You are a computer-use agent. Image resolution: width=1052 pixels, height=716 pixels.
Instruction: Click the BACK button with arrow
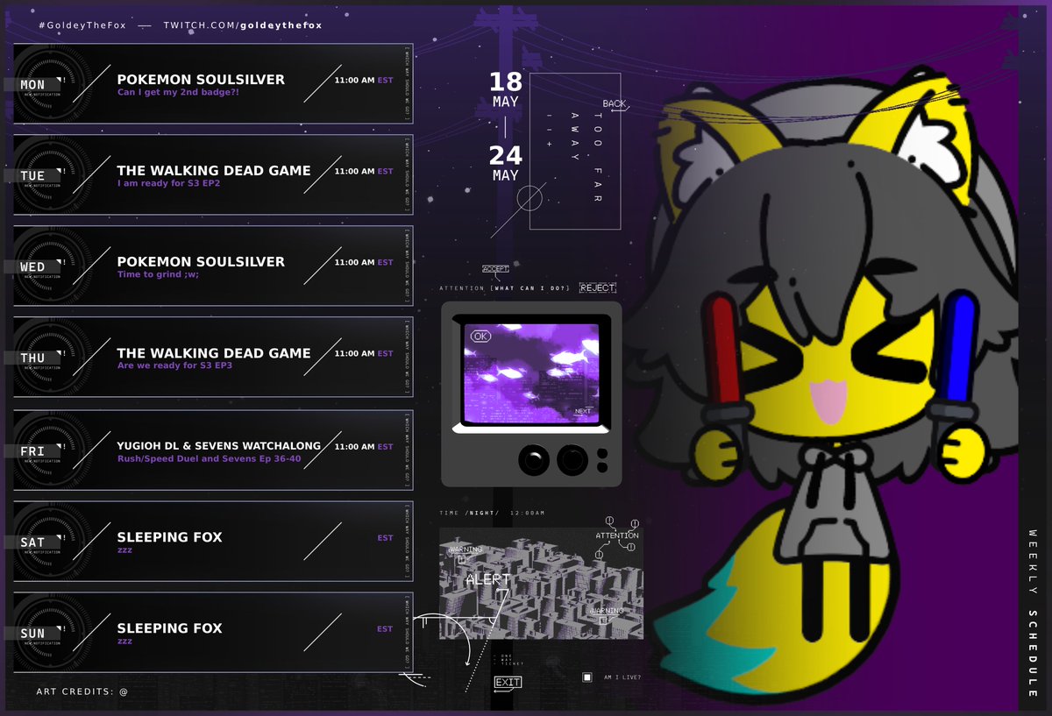615,104
